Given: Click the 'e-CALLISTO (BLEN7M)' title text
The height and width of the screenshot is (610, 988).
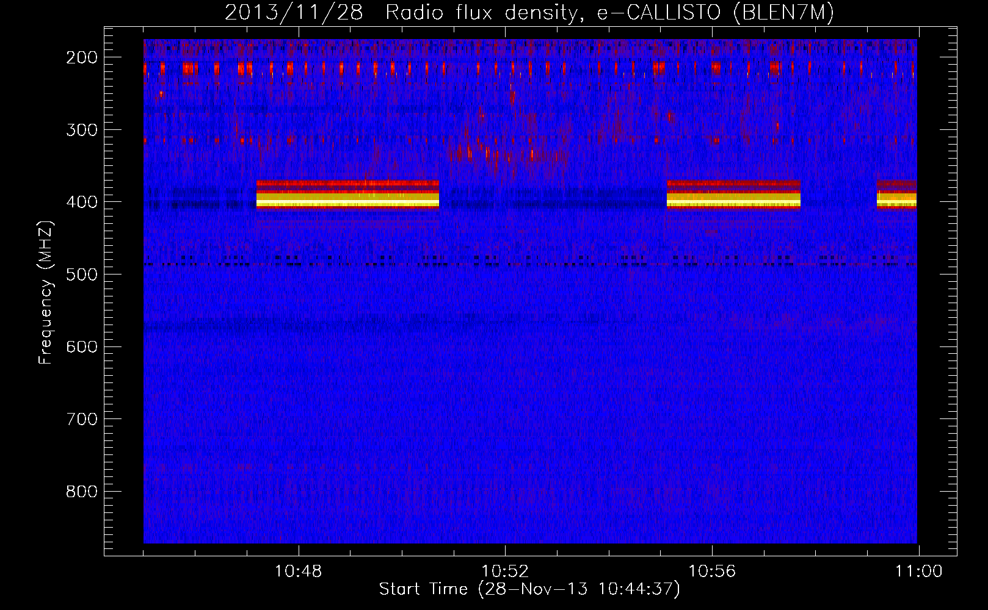Looking at the screenshot, I should 715,13.
